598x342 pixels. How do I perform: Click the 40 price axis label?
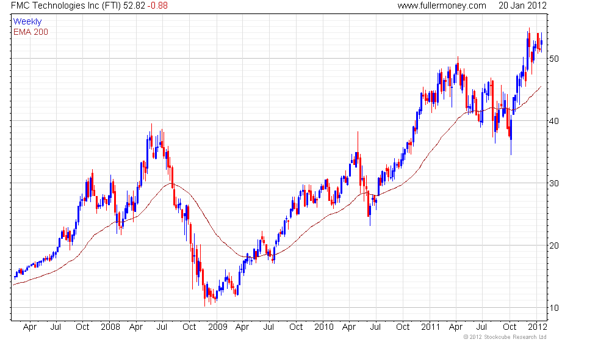(554, 121)
